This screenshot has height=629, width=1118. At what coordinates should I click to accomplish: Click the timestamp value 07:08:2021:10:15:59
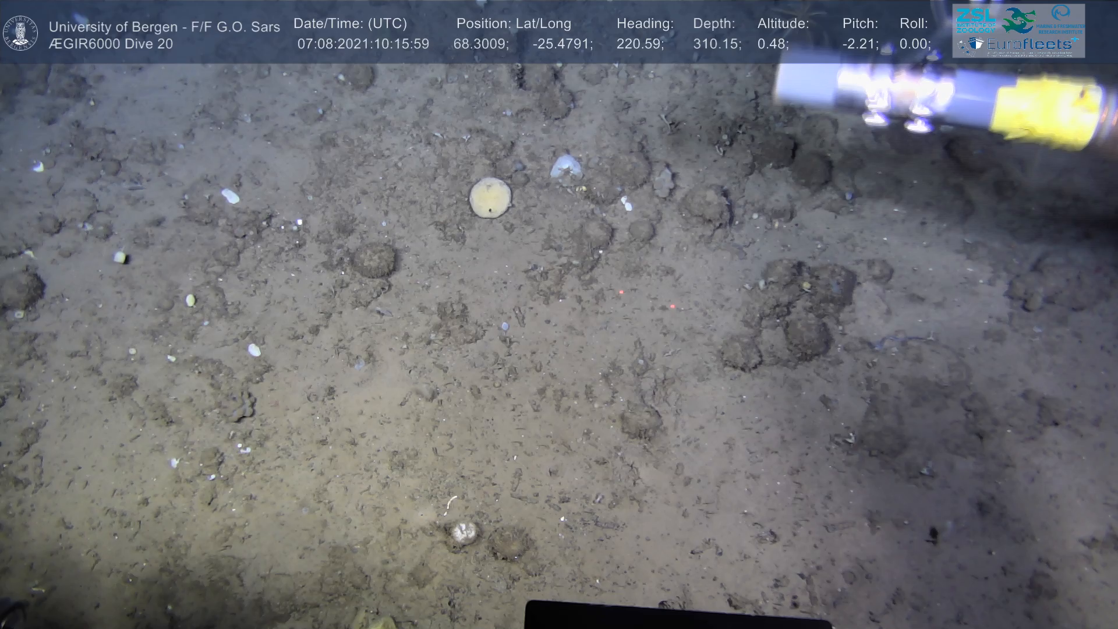click(363, 44)
